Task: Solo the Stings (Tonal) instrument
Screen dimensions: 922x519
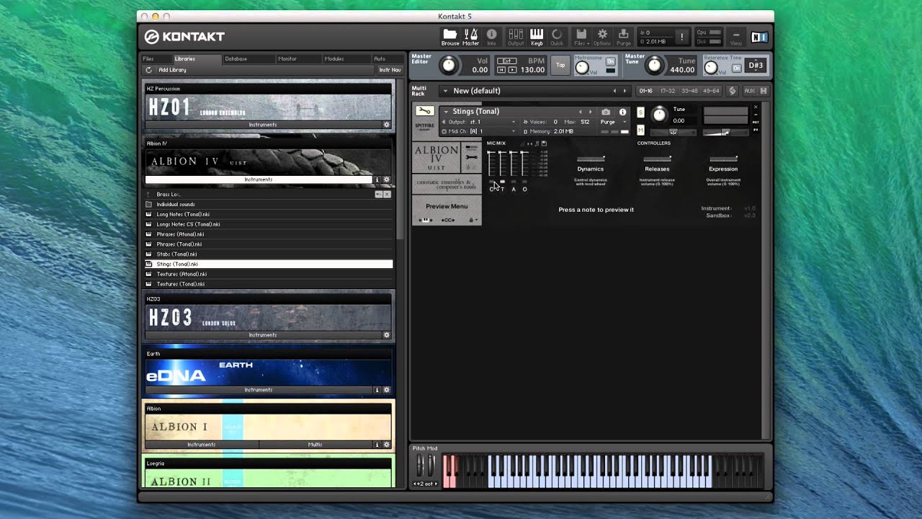Action: click(x=640, y=112)
